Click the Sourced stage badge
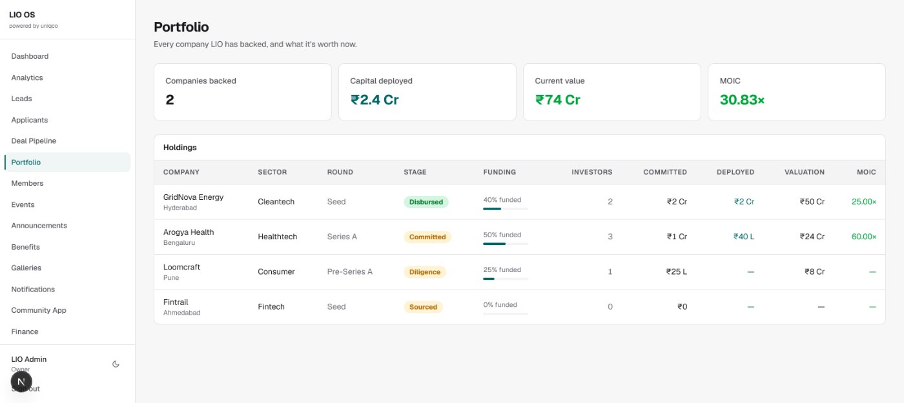 (423, 307)
